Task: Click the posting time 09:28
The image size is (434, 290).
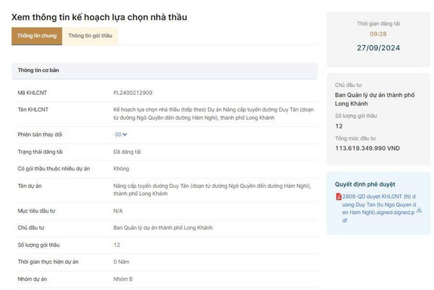Action: [x=378, y=34]
